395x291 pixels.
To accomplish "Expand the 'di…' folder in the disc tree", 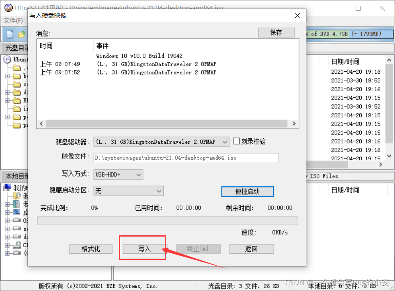I will [7, 92].
